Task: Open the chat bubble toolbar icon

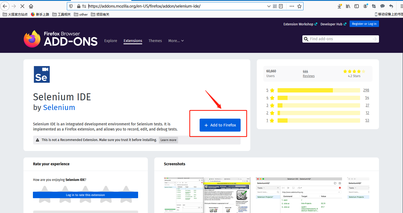Action: coord(382,6)
